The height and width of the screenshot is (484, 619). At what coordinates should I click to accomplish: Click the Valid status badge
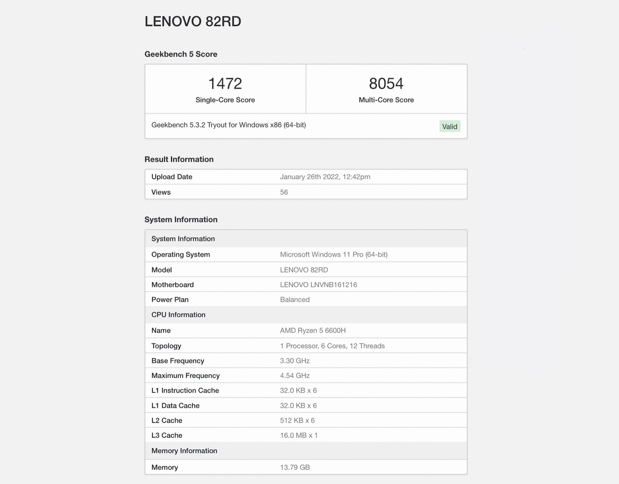tap(449, 126)
